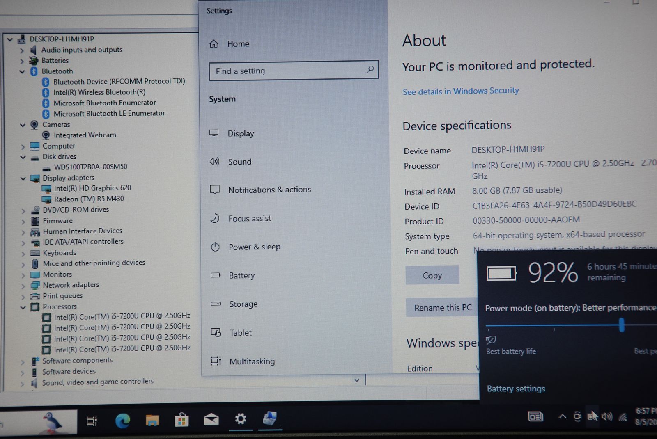Open the Display settings page
657x439 pixels.
click(x=241, y=133)
